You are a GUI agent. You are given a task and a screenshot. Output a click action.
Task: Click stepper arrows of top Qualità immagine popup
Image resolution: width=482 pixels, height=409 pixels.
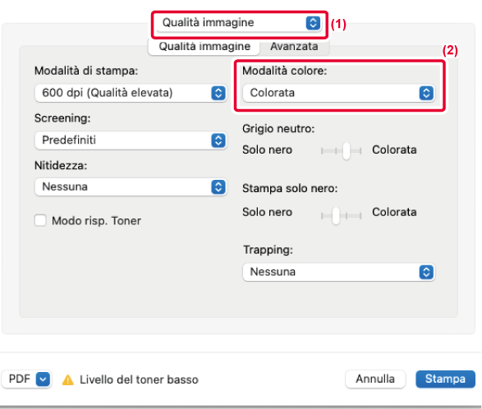(313, 23)
